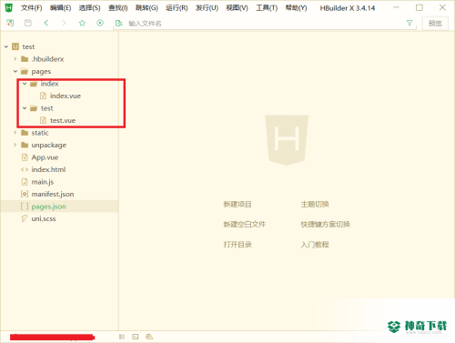Open the 跳转(G) menu

pos(147,8)
